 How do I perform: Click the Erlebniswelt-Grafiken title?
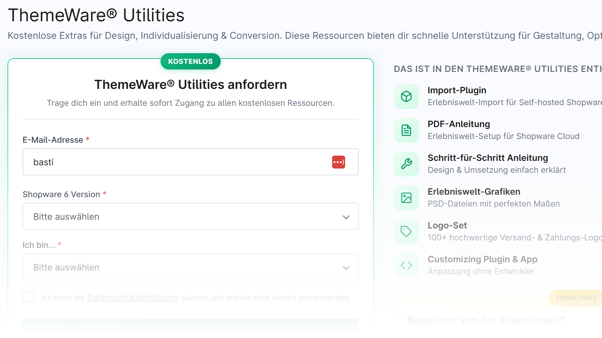click(474, 192)
